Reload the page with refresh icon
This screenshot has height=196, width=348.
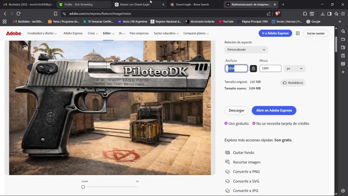pos(18,14)
